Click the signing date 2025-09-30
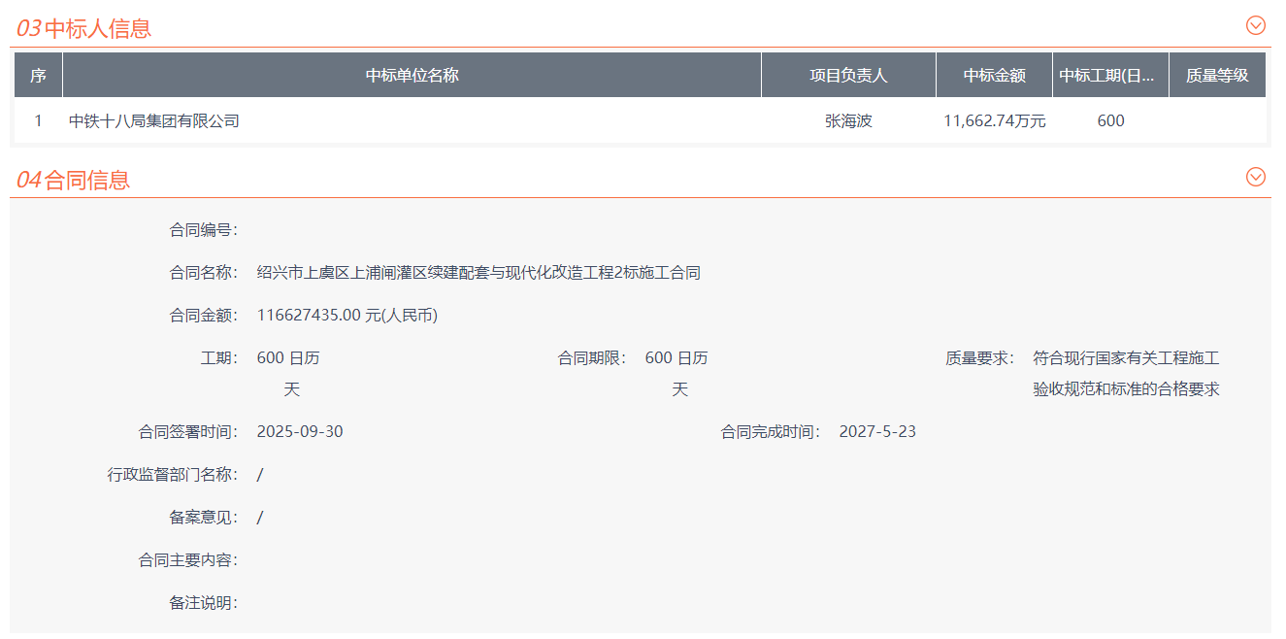This screenshot has height=639, width=1286. [x=300, y=432]
